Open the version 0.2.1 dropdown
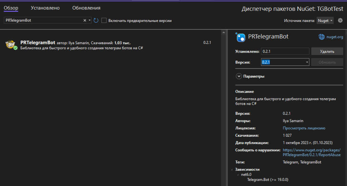This screenshot has width=347, height=186. pos(307,62)
